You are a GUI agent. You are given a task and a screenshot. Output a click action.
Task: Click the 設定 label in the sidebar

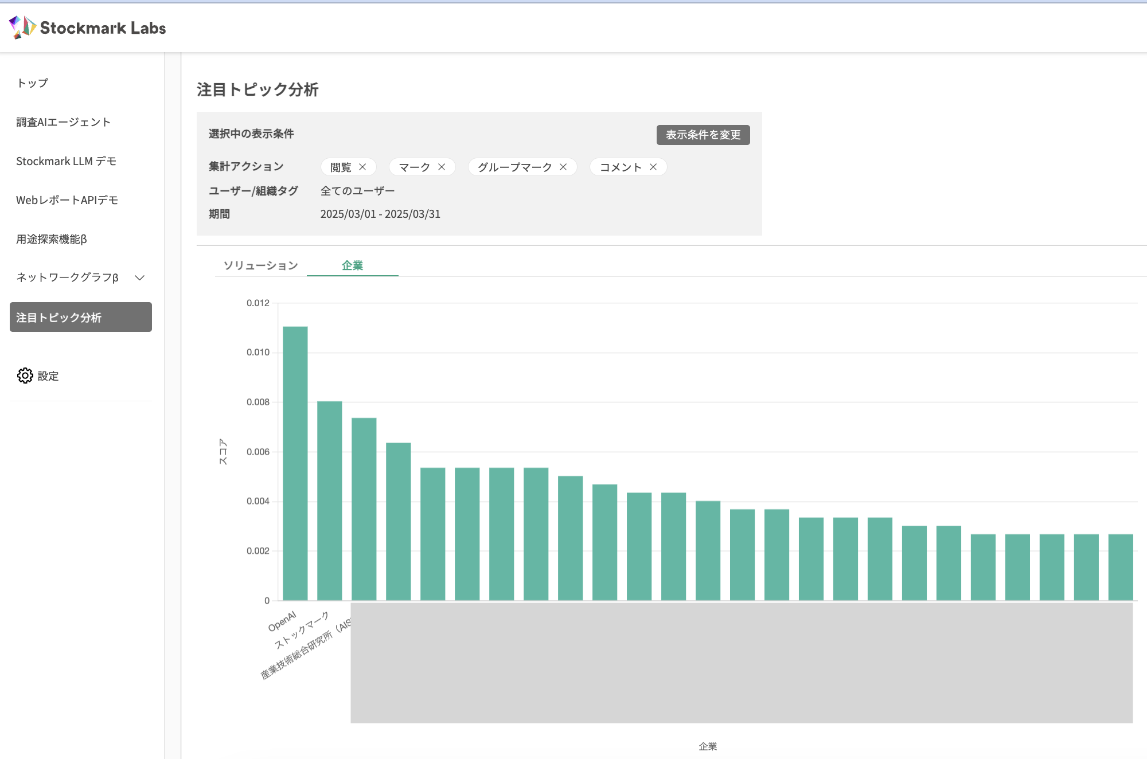[48, 376]
